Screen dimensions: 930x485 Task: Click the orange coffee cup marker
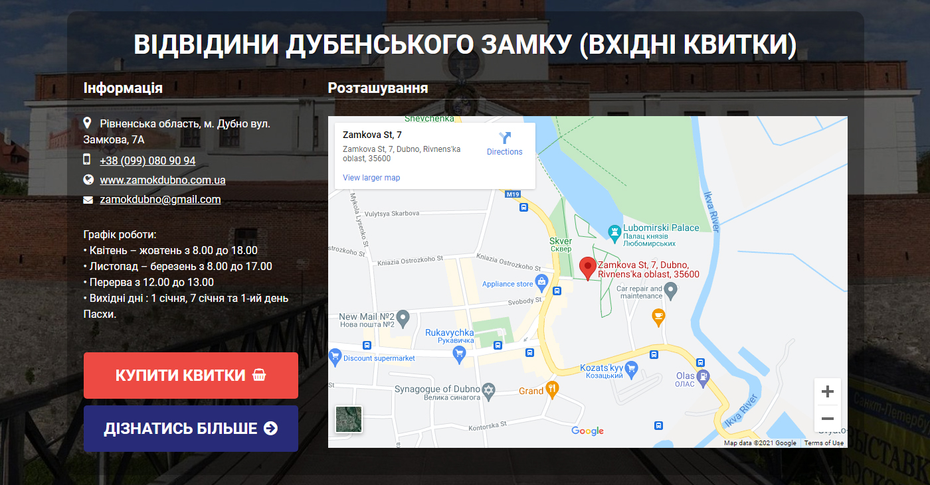click(x=658, y=316)
